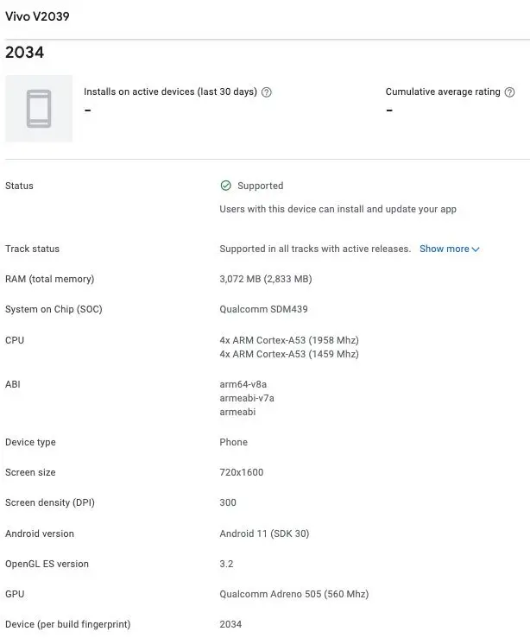Click the phone device thumbnail image
530x644 pixels.
(39, 109)
